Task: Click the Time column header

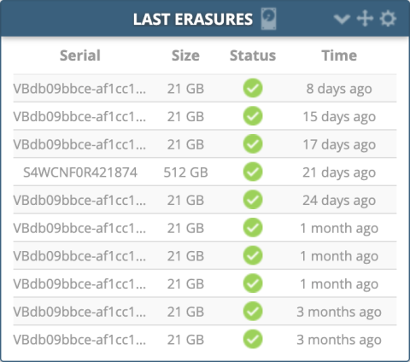Action: click(x=339, y=55)
